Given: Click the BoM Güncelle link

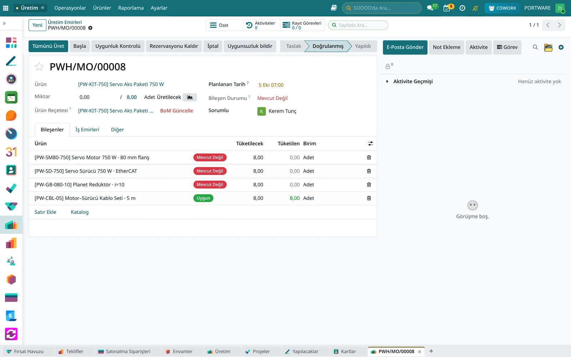Looking at the screenshot, I should point(177,111).
